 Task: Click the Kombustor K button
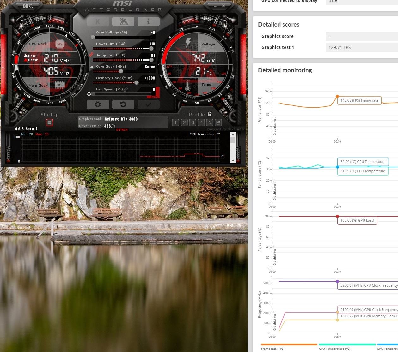pos(98,21)
